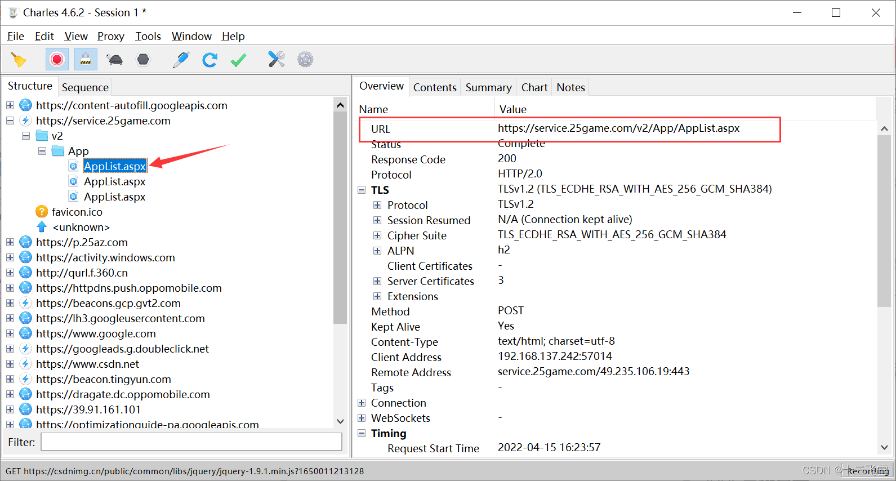Viewport: 896px width, 481px height.
Task: Expand the Server Certificates row
Action: click(x=377, y=281)
